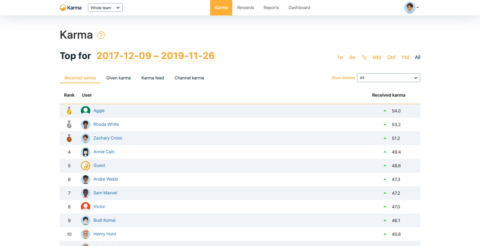Click Henry Hunt's avatar

click(85, 234)
